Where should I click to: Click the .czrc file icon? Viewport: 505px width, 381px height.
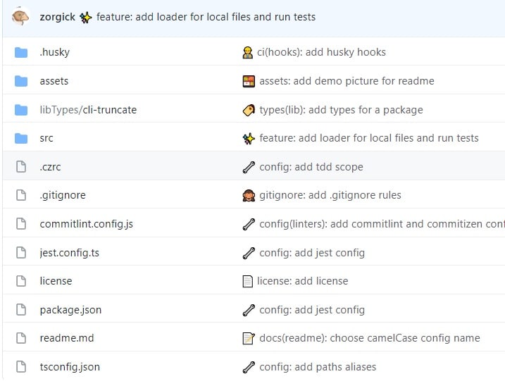[21, 167]
